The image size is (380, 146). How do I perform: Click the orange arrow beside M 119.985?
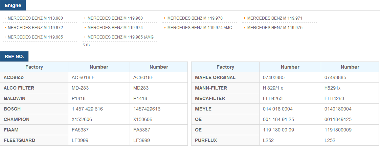5,37
